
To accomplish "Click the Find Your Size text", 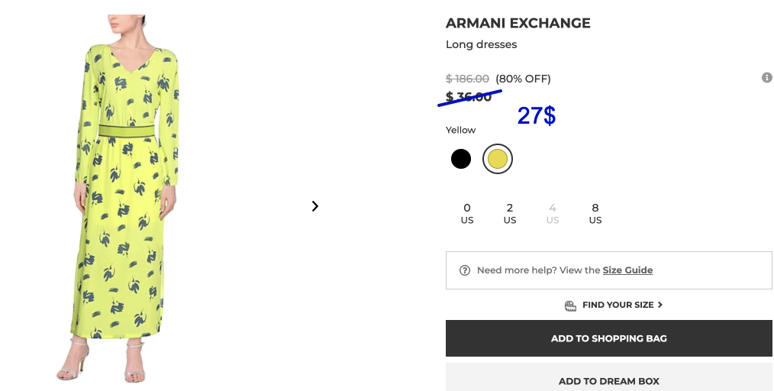I will [618, 305].
